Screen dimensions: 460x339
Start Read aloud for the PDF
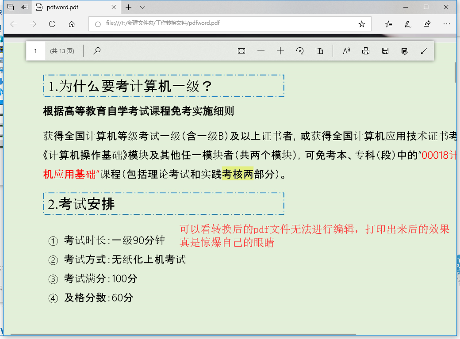346,51
